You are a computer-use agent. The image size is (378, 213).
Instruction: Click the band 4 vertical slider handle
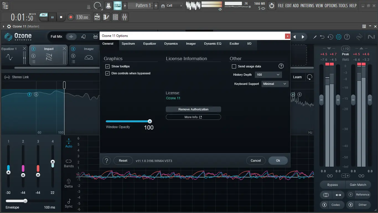[53, 162]
